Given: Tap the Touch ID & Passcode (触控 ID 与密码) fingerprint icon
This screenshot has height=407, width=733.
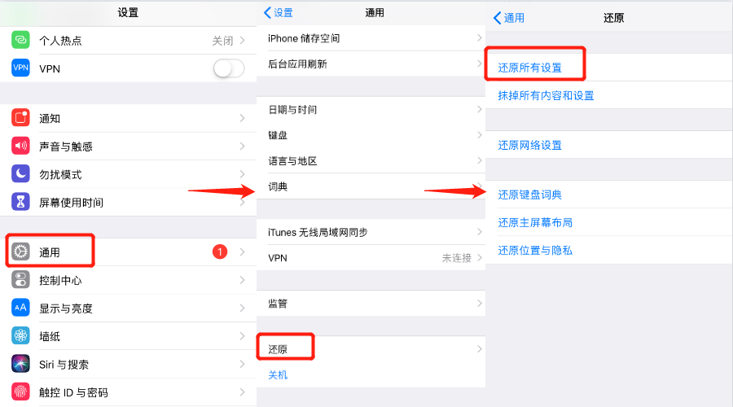Looking at the screenshot, I should click(x=20, y=392).
